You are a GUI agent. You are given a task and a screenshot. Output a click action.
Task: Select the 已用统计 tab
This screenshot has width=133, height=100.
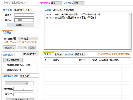tap(59, 54)
